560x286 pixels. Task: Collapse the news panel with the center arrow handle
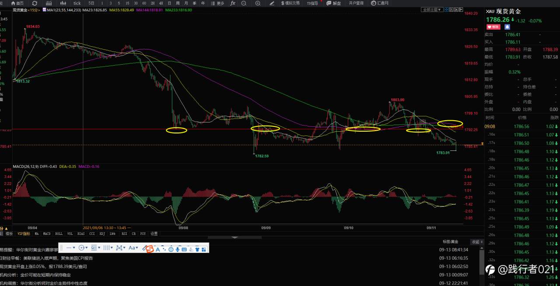[234, 237]
